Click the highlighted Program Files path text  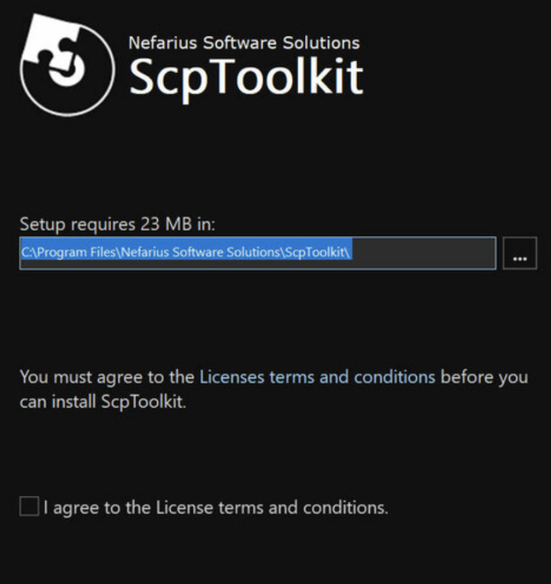coord(186,253)
